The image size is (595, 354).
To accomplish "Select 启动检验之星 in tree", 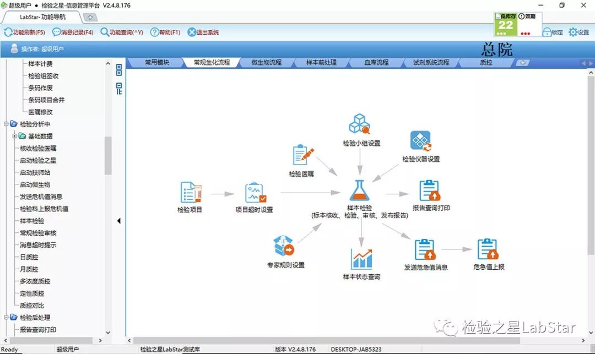I will click(38, 160).
